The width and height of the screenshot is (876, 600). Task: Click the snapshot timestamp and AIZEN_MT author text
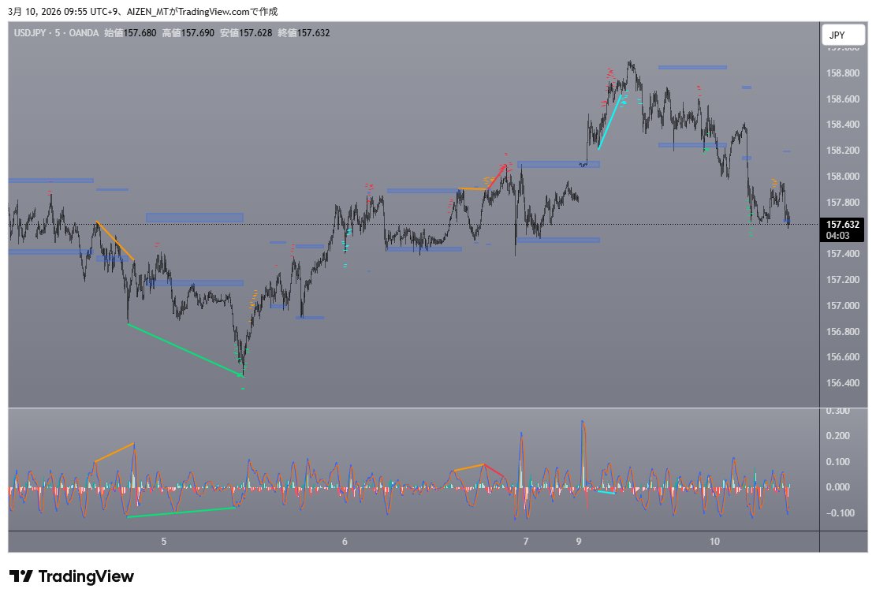pos(143,12)
